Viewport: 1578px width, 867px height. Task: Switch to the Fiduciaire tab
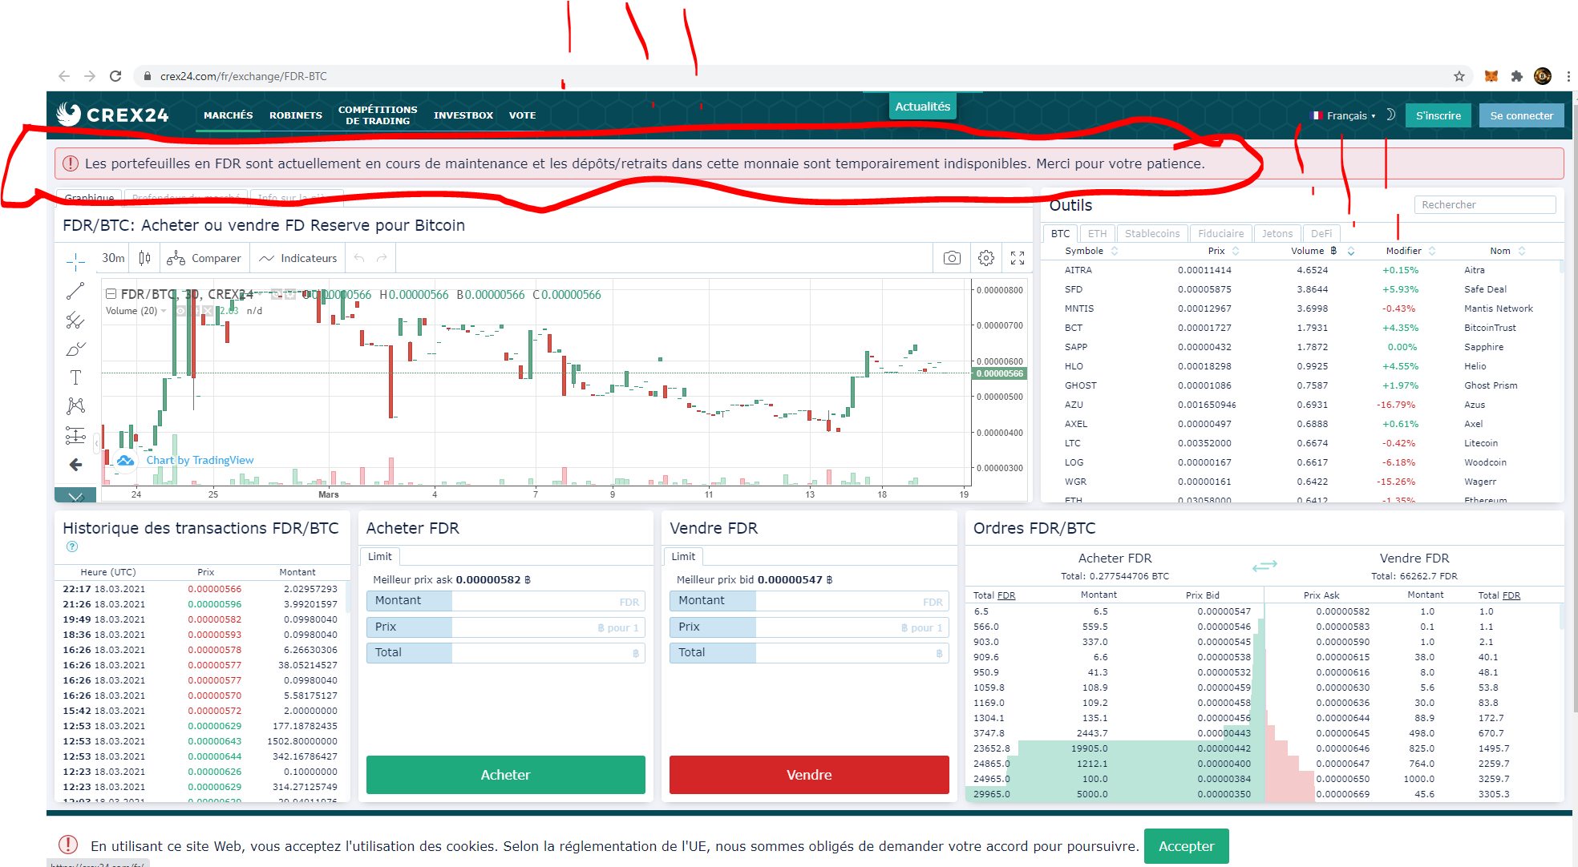pos(1221,233)
